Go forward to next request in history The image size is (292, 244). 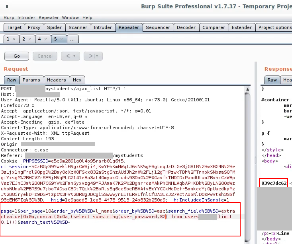coord(91,56)
